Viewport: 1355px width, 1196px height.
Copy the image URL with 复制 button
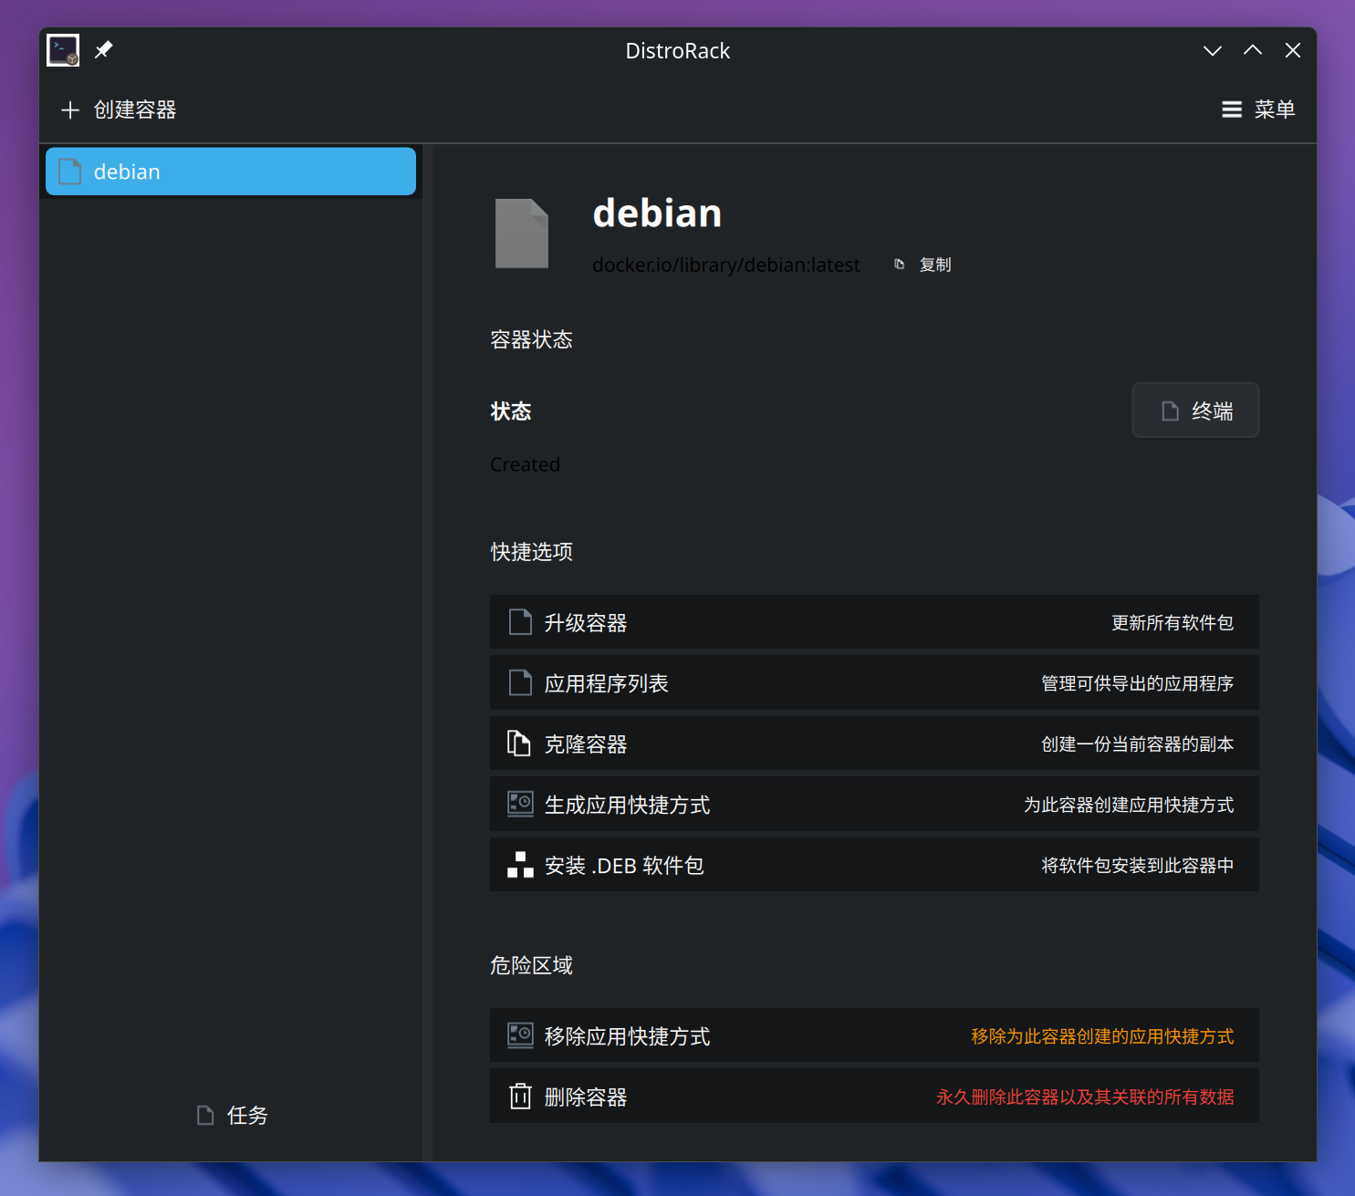coord(922,265)
